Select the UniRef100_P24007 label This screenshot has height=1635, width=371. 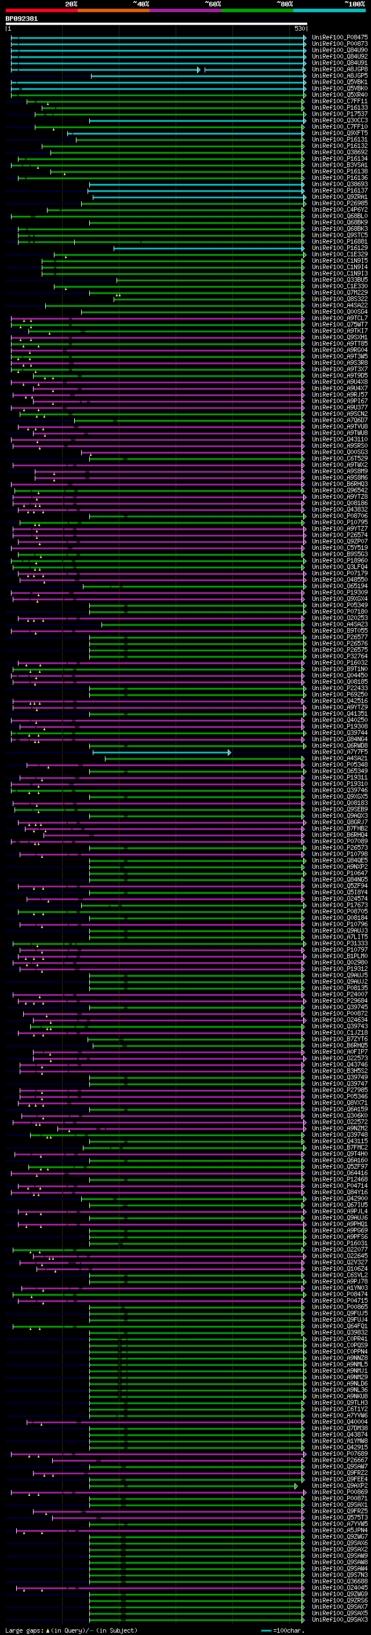tap(340, 995)
